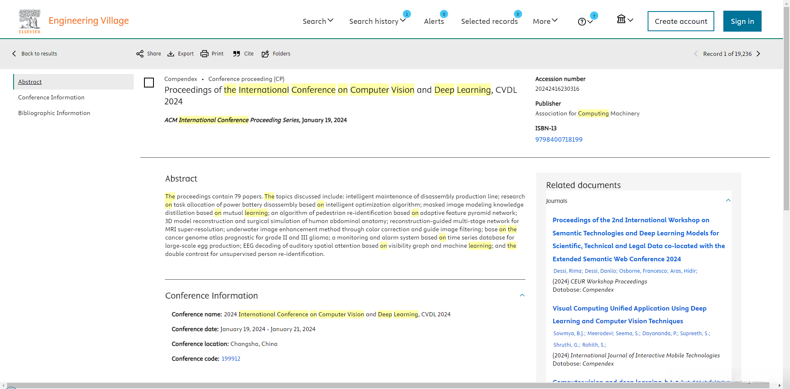This screenshot has width=790, height=389.
Task: Click author link Dessi, Rima
Action: tap(567, 271)
